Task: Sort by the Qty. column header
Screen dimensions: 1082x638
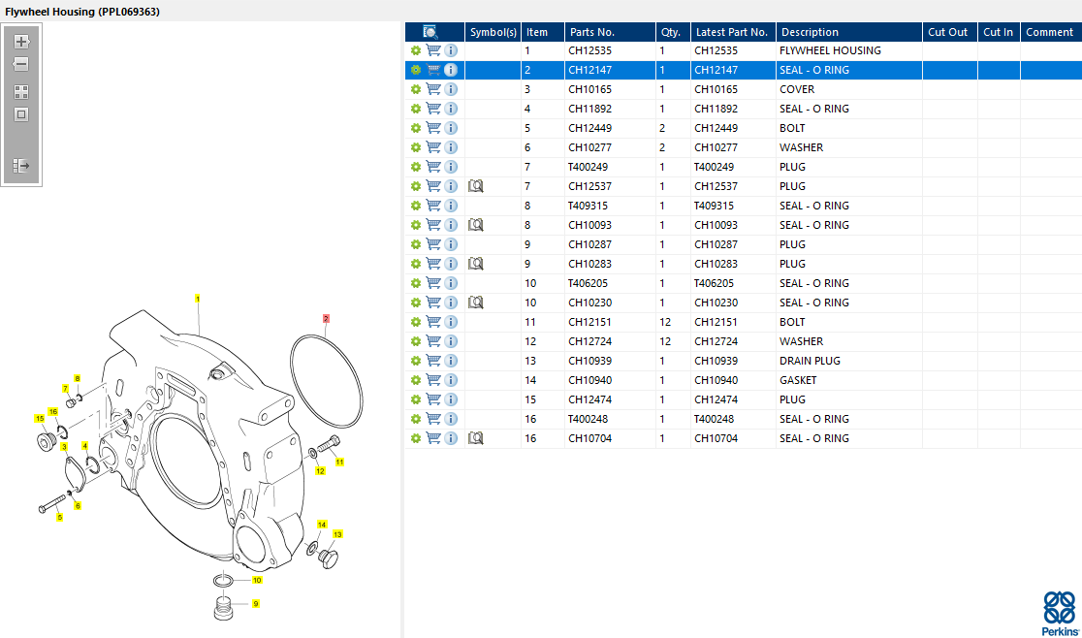Action: [x=673, y=32]
